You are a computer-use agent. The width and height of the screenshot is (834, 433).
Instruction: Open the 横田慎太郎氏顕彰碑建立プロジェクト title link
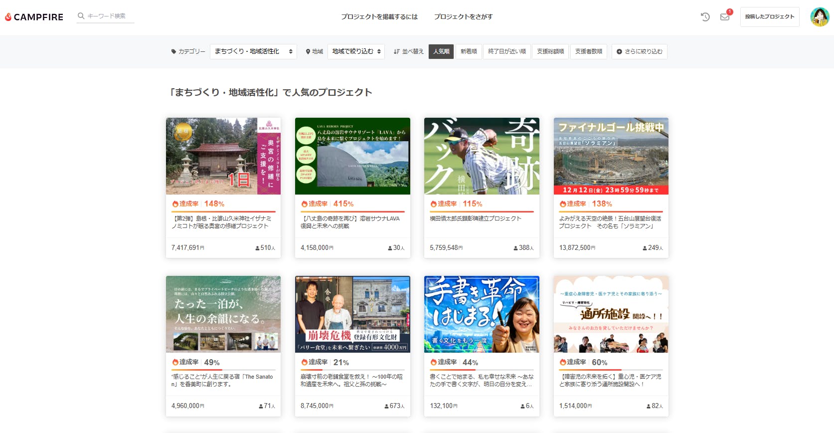[476, 218]
